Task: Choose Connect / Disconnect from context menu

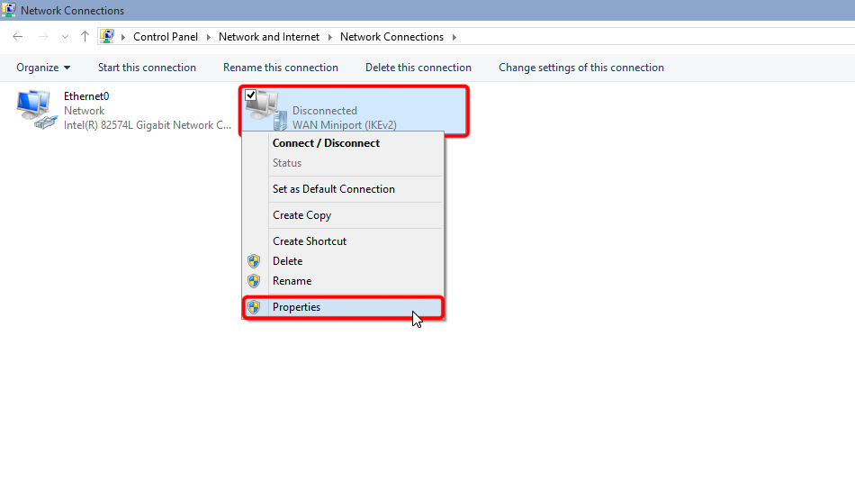Action: click(326, 143)
